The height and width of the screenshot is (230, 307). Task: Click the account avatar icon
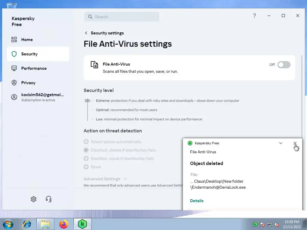(x=14, y=97)
